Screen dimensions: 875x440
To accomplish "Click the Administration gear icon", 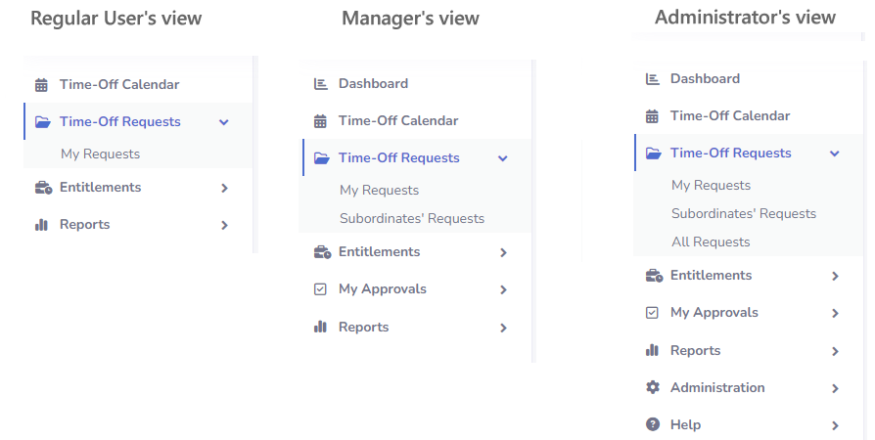I will pyautogui.click(x=653, y=387).
